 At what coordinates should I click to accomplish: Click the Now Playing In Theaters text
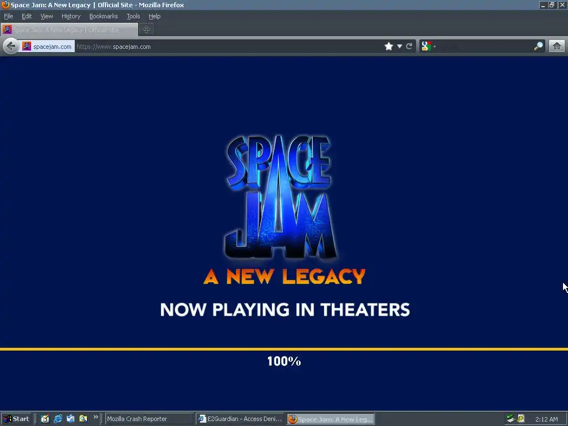coord(285,310)
